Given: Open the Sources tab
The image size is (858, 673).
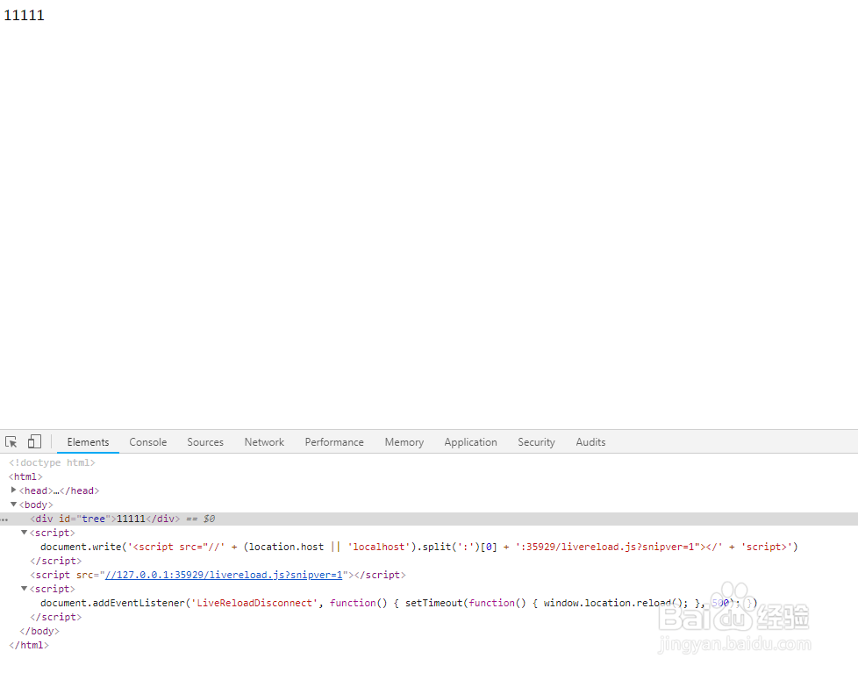Looking at the screenshot, I should [205, 442].
